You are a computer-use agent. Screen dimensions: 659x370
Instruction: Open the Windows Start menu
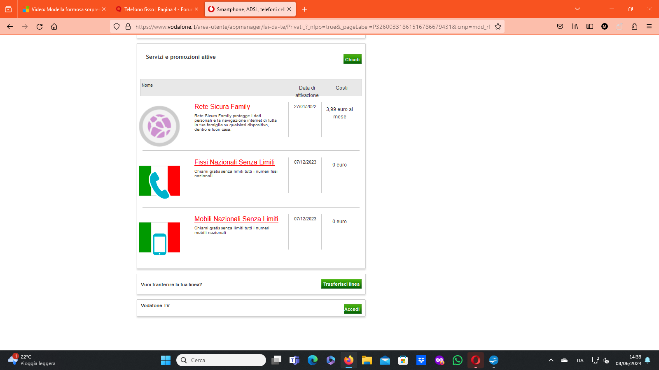pyautogui.click(x=166, y=361)
